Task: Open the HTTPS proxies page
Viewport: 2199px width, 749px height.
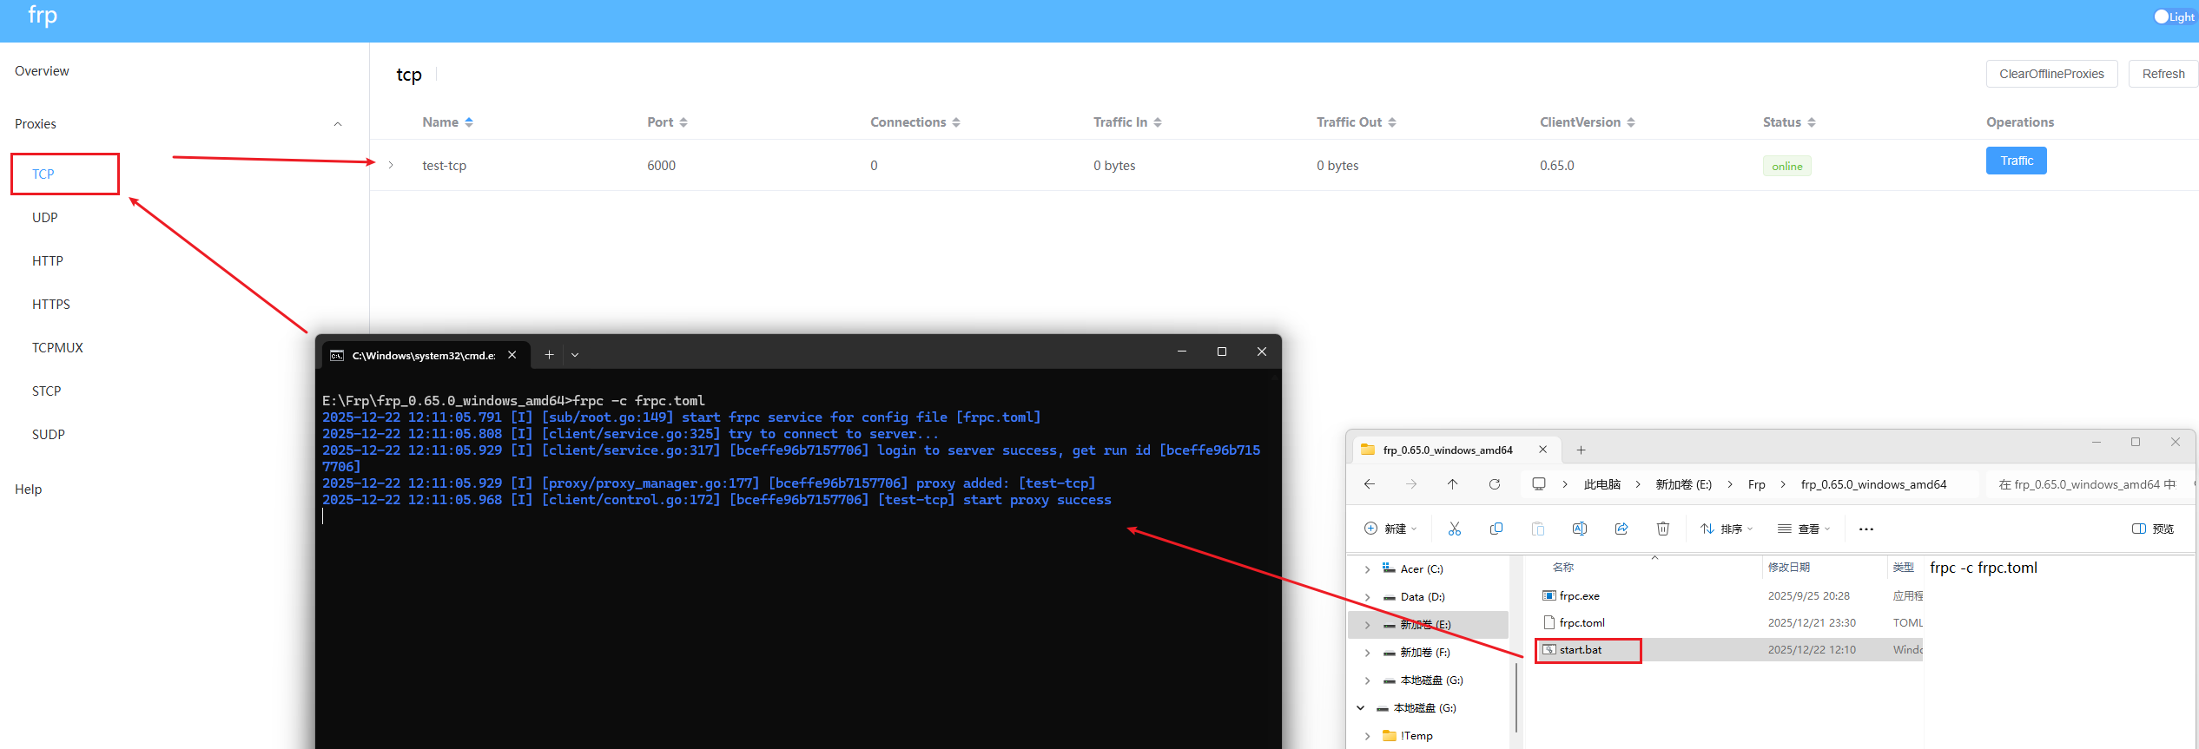Action: 51,304
